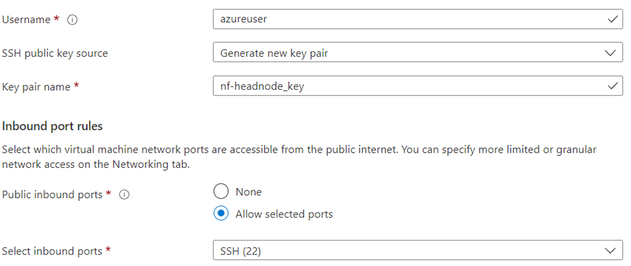The width and height of the screenshot is (631, 266).
Task: Click the 'Allow selected ports' option label
Action: pyautogui.click(x=284, y=214)
